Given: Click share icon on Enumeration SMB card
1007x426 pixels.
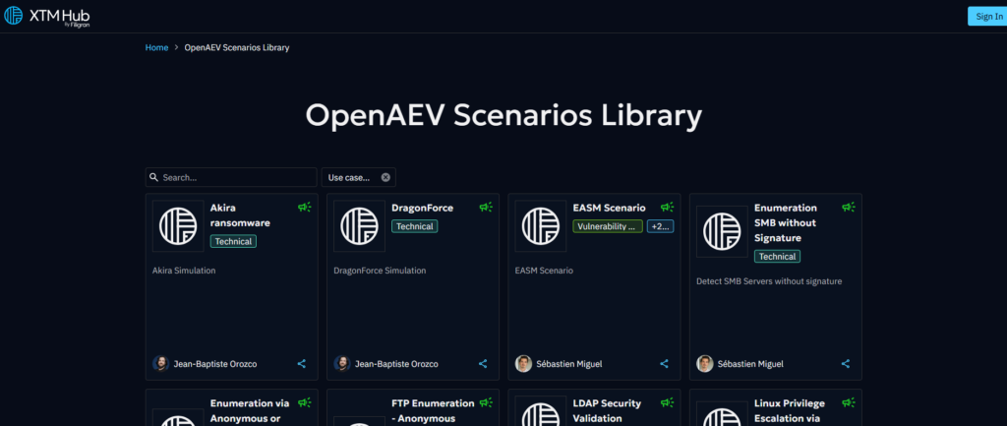Looking at the screenshot, I should [845, 364].
